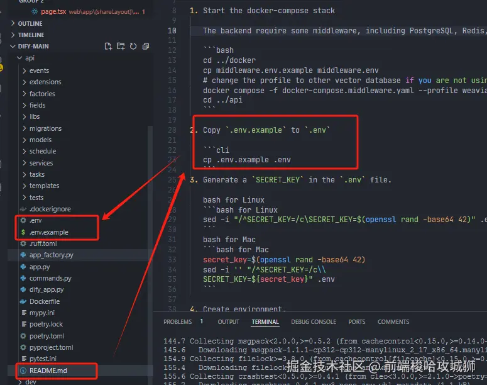The image size is (487, 385).
Task: Click line number 10 in the gutter
Action: [172, 31]
